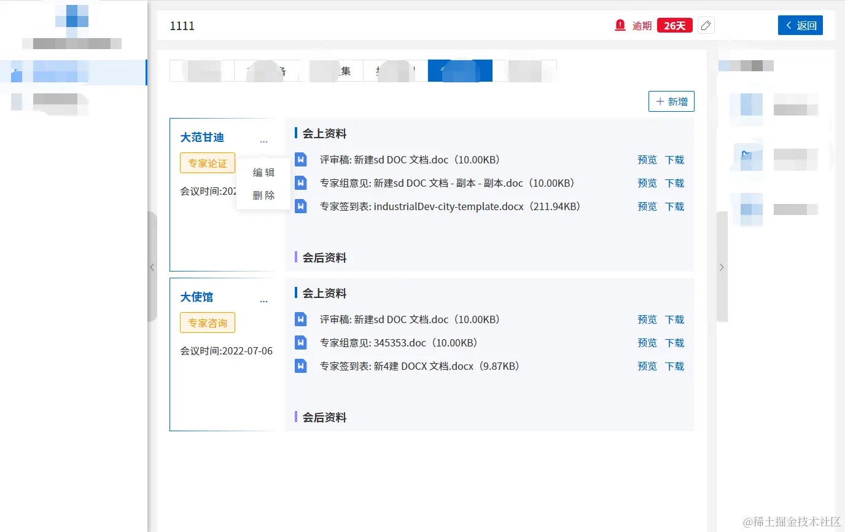Download the 评审稿 file of 大使馆 meeting
845x532 pixels.
coord(674,319)
